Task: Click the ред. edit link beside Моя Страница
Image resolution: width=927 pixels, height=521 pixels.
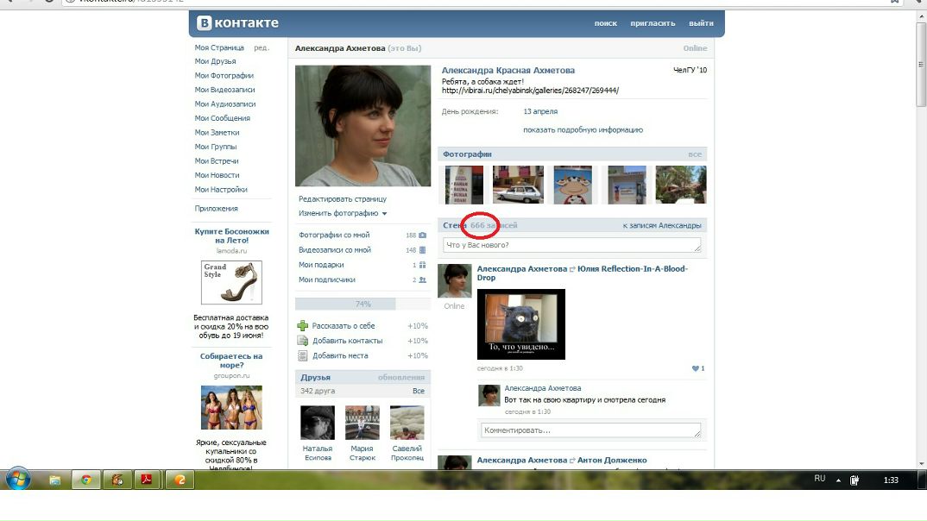Action: point(262,47)
